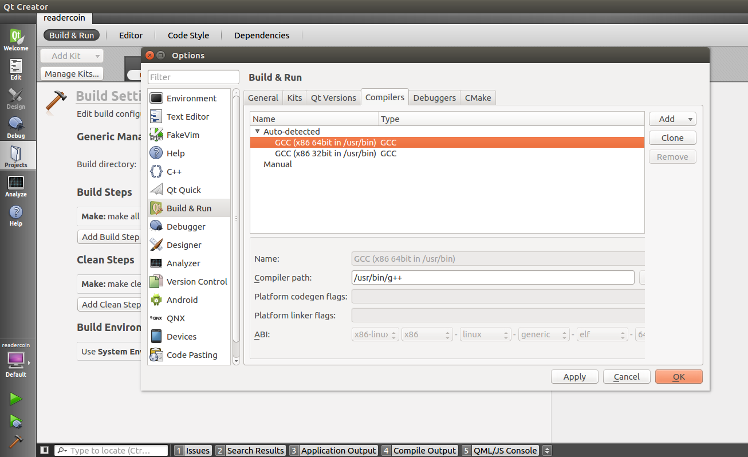Click the green Run button
This screenshot has height=457, width=748.
click(x=16, y=399)
